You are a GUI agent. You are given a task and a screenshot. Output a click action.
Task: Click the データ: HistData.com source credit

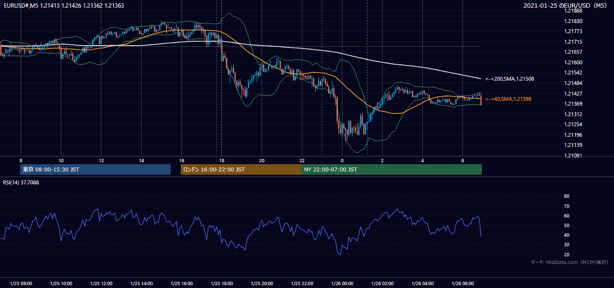(x=569, y=262)
